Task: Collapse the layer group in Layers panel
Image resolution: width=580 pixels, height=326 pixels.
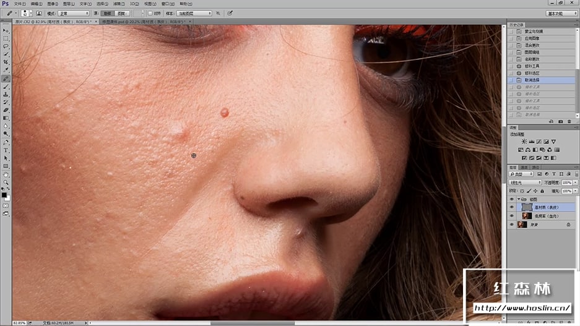Action: pos(519,199)
